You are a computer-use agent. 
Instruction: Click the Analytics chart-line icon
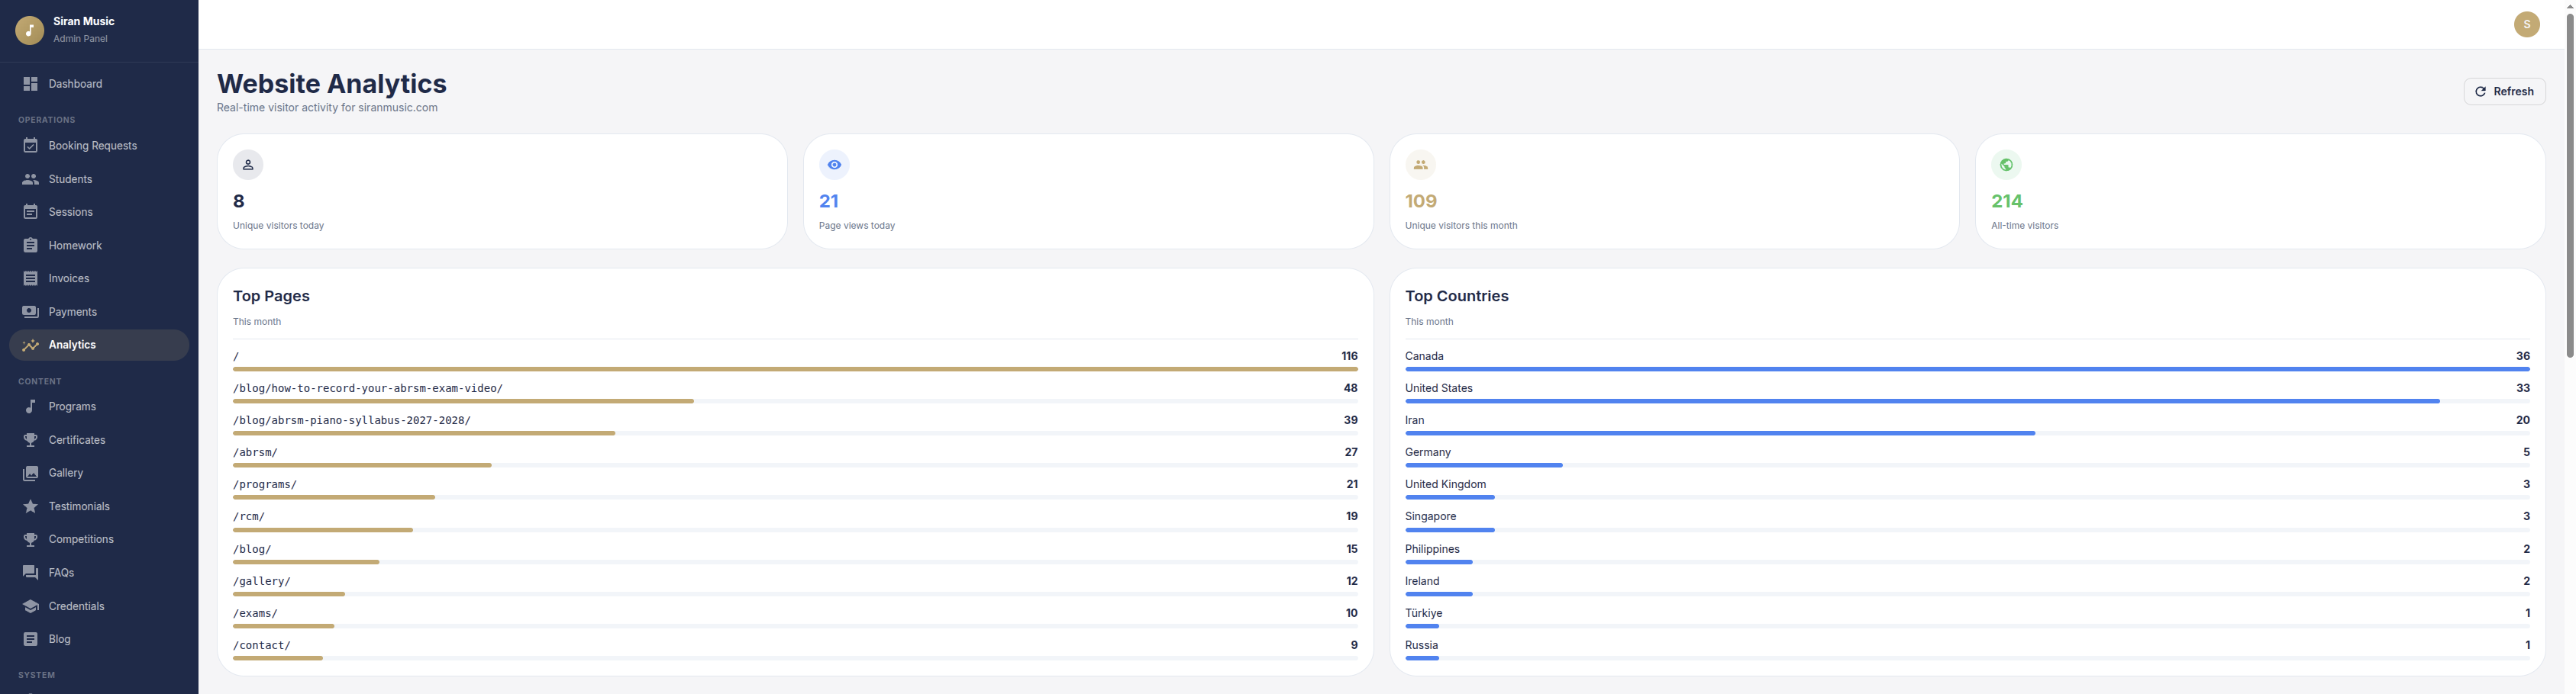pos(31,345)
